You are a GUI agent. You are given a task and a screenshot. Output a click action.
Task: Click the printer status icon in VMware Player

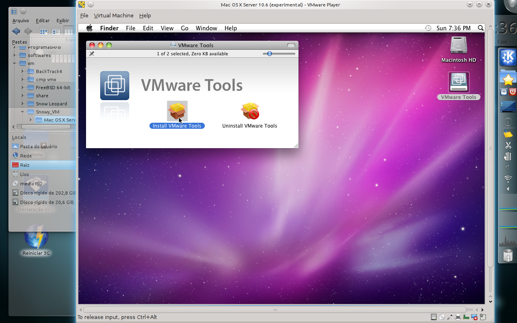458,317
